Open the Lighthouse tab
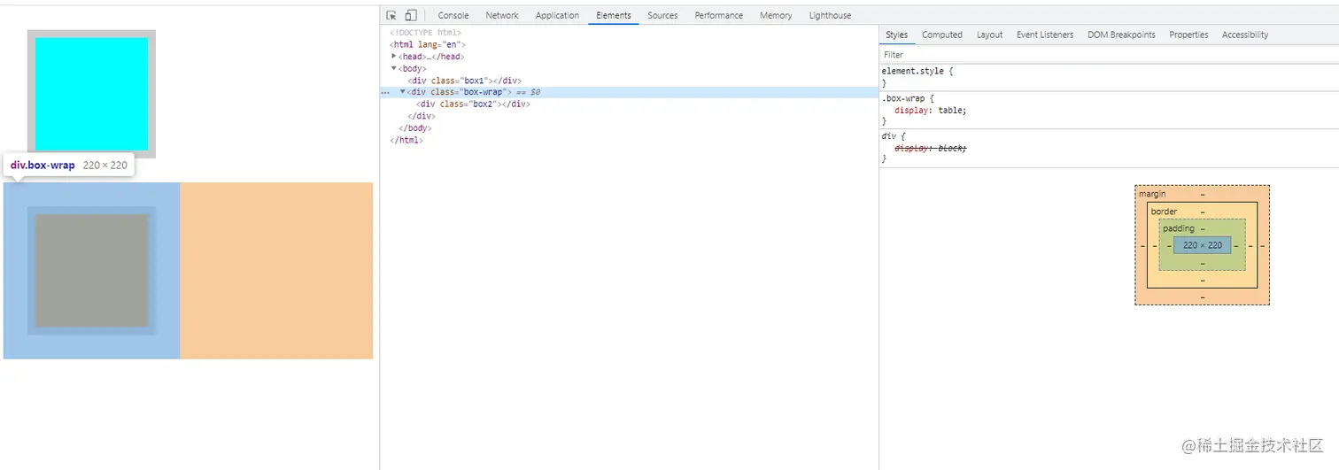The image size is (1339, 470). [830, 15]
